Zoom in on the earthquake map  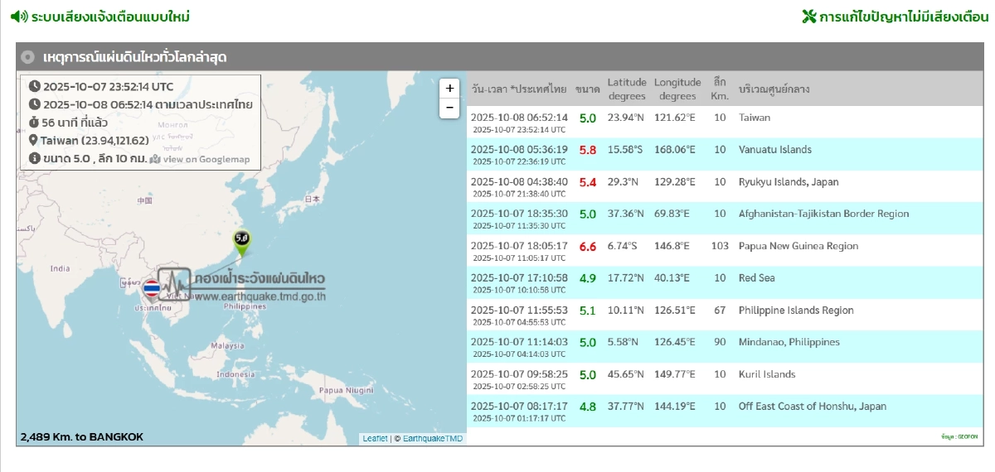pyautogui.click(x=449, y=89)
